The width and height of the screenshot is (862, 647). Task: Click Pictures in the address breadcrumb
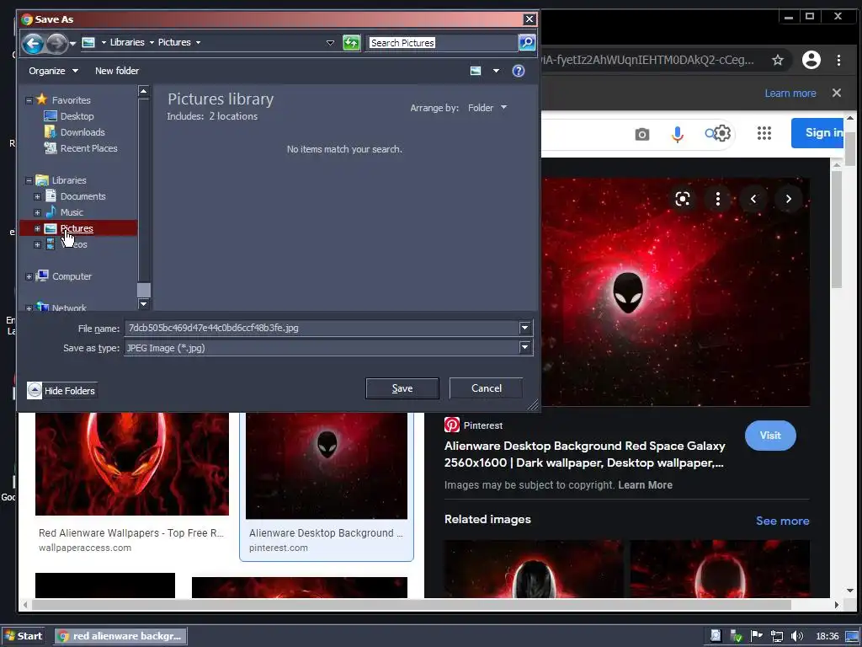[174, 42]
